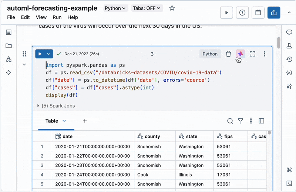
Task: Delete the cell using trash icon
Action: pos(229,54)
